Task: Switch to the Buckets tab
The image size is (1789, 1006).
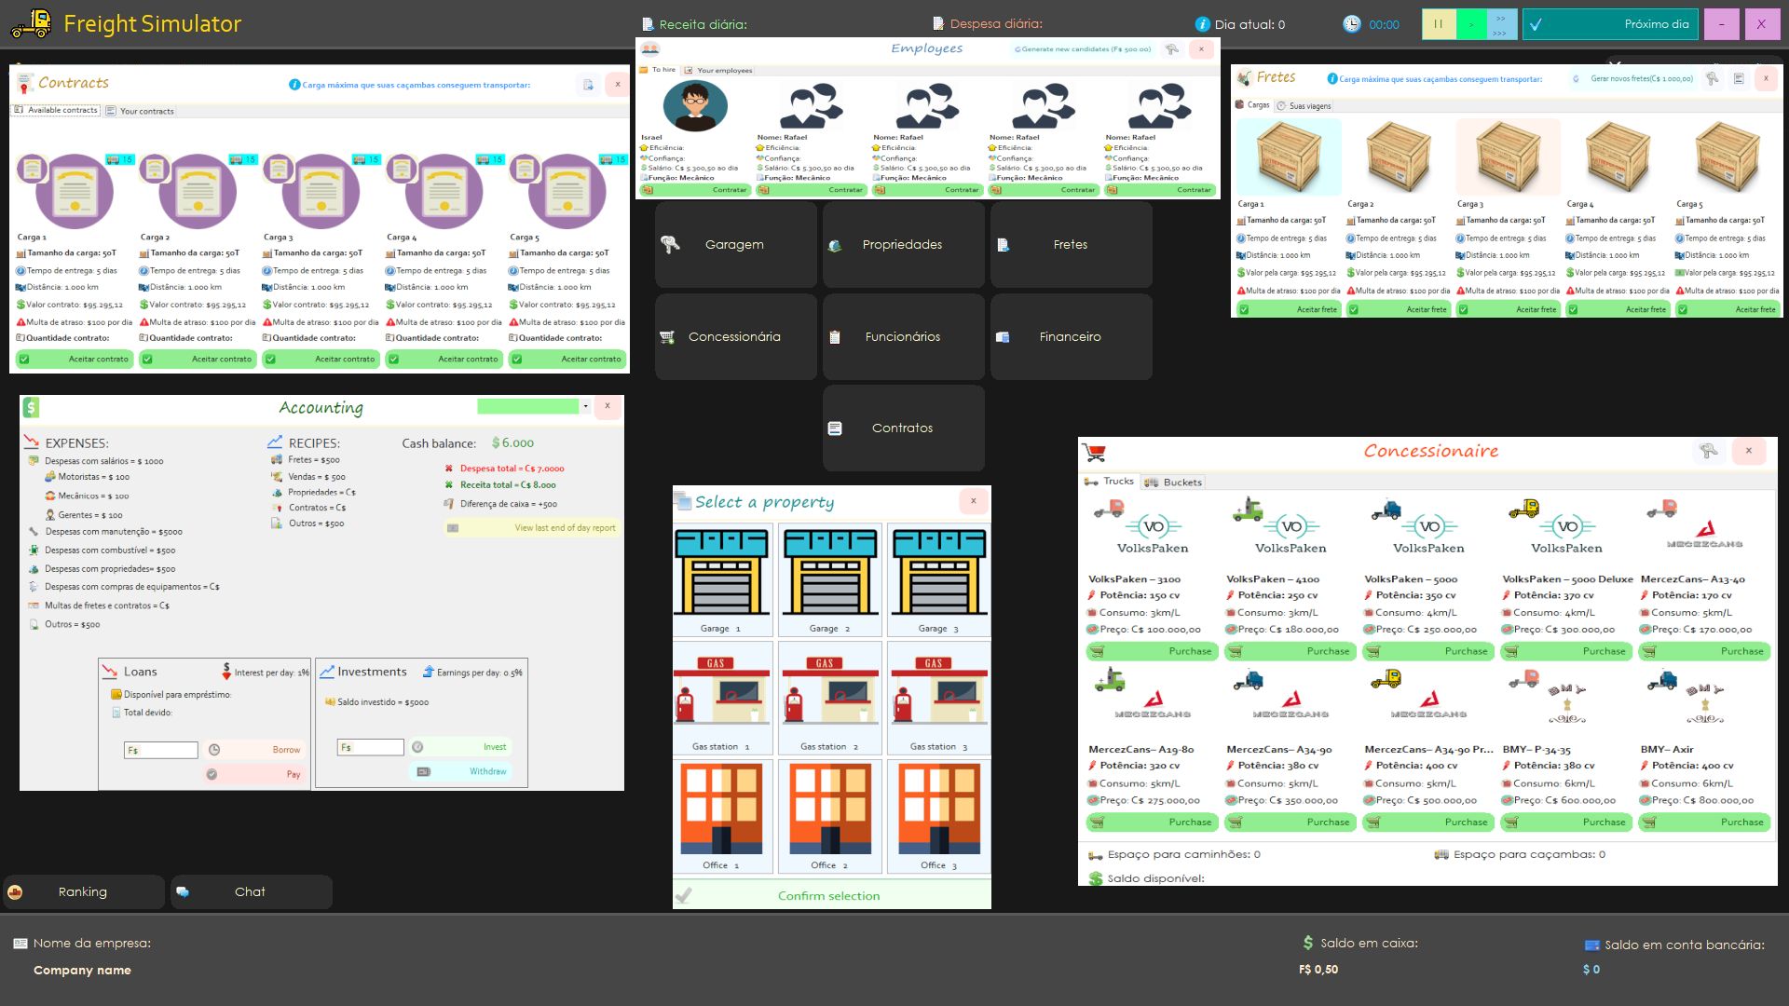Action: (1174, 483)
